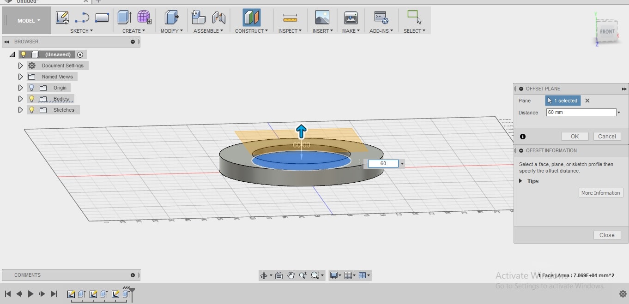Collapse the Browser panel with double arrows
Image resolution: width=629 pixels, height=304 pixels.
(6, 42)
